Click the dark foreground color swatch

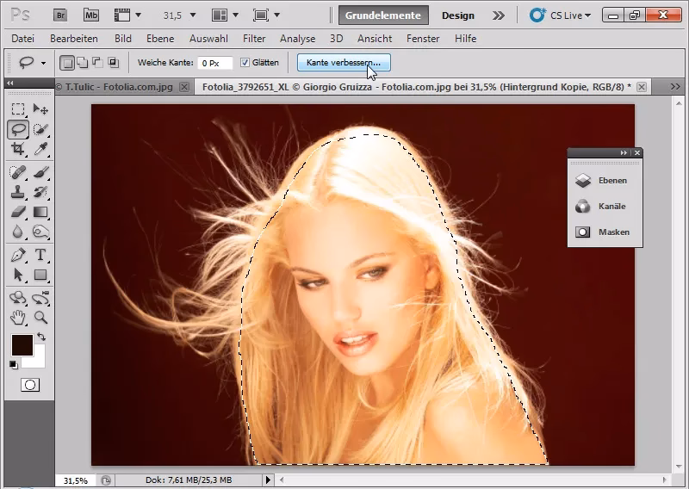tap(22, 346)
